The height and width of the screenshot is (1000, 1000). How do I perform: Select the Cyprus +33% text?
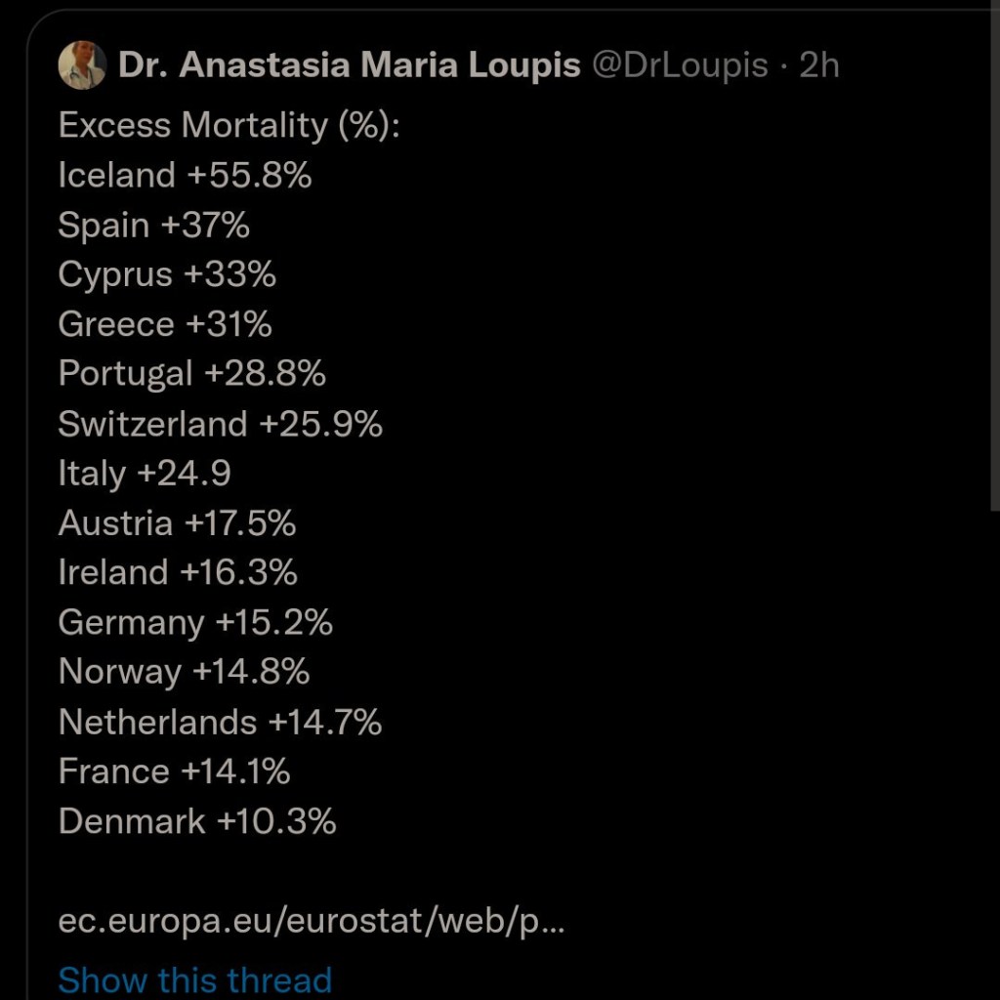[167, 274]
